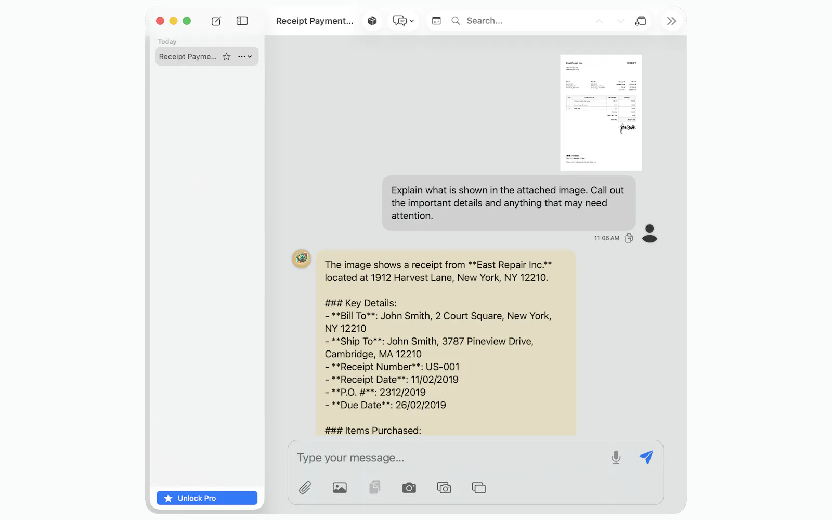The image size is (832, 520).
Task: Take a photo with the camera icon
Action: pyautogui.click(x=409, y=488)
